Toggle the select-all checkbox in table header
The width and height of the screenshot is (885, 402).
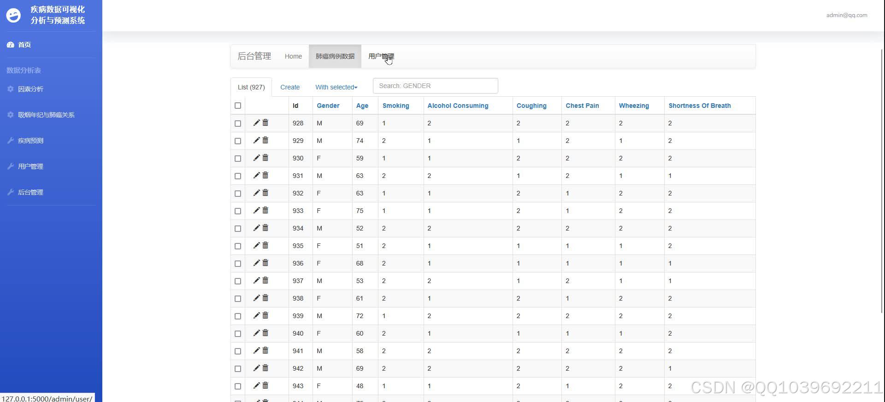click(238, 106)
